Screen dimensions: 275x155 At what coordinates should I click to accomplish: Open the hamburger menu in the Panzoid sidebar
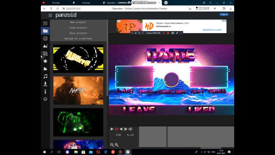(45, 23)
